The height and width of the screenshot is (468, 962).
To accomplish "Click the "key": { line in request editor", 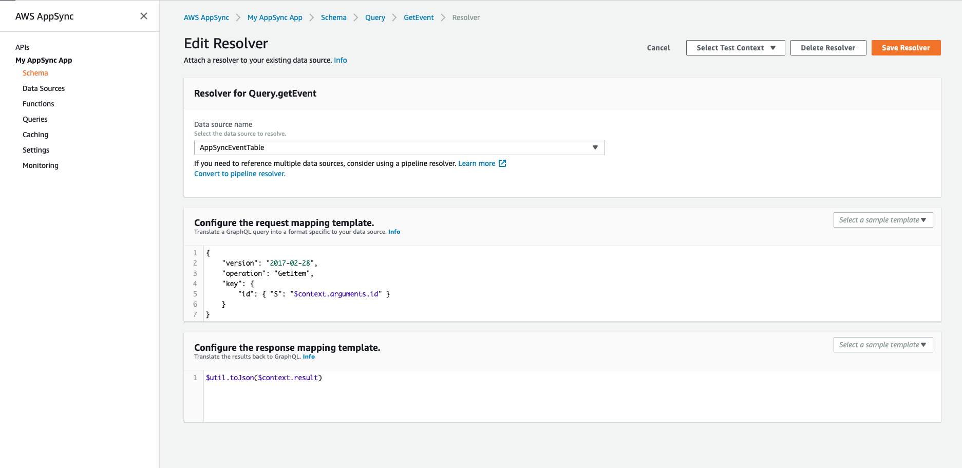I will tap(238, 284).
